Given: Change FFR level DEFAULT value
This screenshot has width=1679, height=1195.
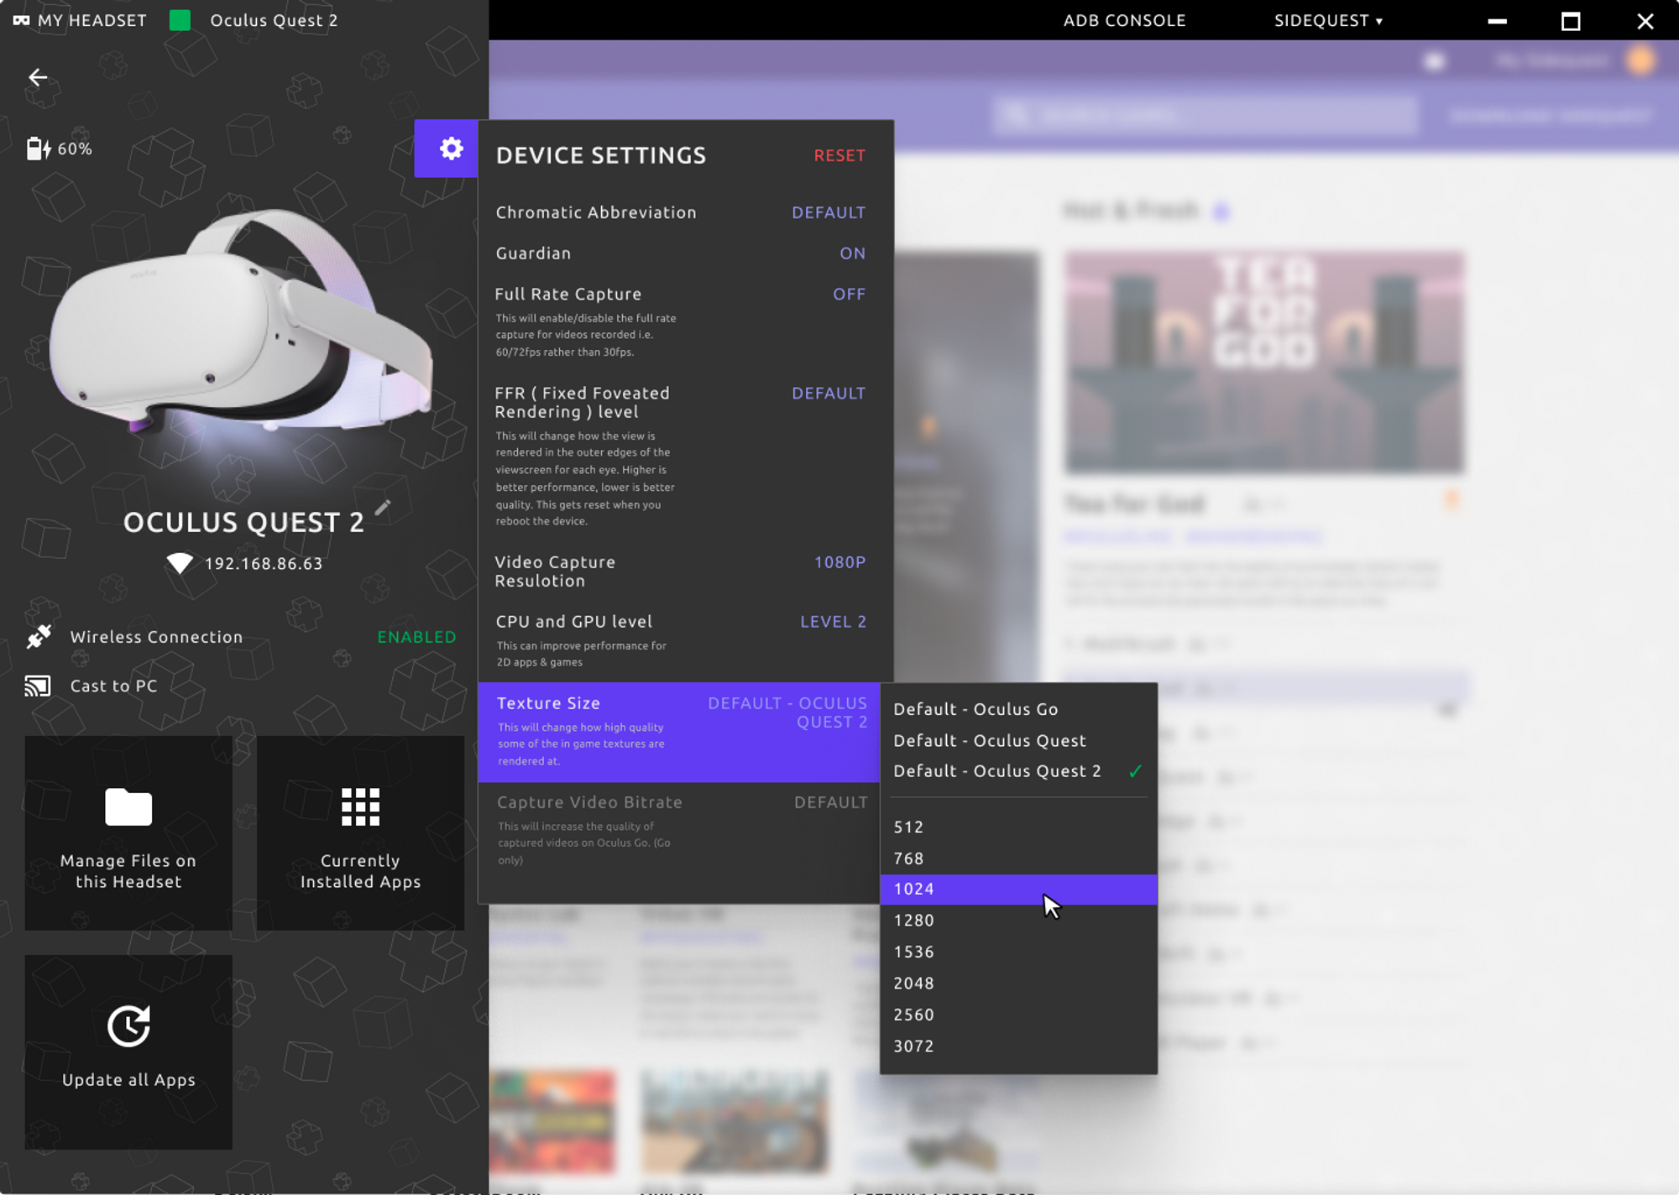Looking at the screenshot, I should [x=829, y=394].
